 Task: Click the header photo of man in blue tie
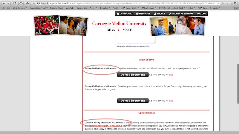click(x=163, y=26)
